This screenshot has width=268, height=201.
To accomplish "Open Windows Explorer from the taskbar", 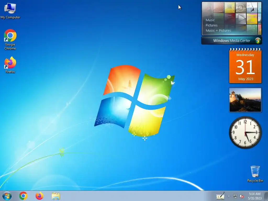I will (x=56, y=196).
